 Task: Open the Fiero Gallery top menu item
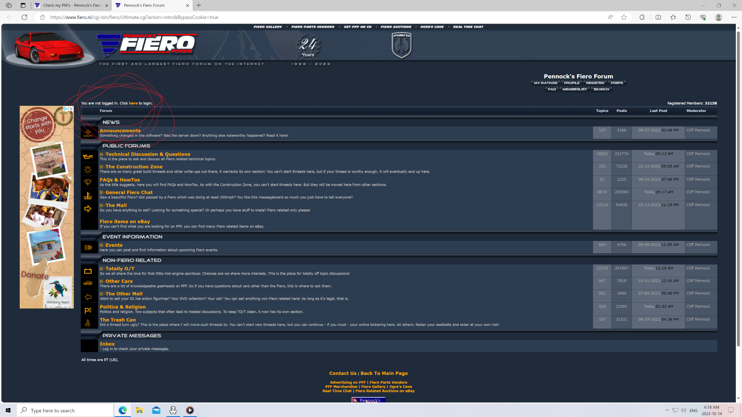(268, 27)
